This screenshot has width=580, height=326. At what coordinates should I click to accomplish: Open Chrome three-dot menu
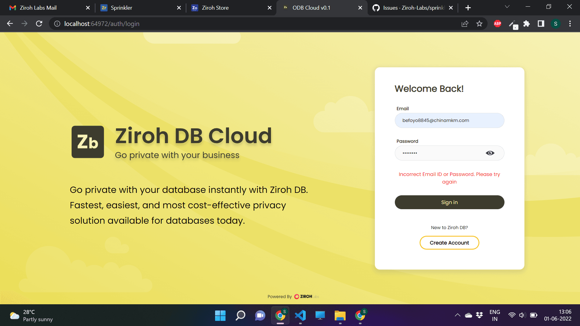(x=570, y=24)
